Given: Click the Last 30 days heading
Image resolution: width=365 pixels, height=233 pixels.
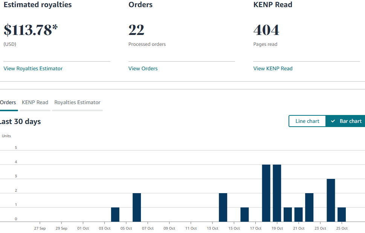Looking at the screenshot, I should pyautogui.click(x=20, y=121).
